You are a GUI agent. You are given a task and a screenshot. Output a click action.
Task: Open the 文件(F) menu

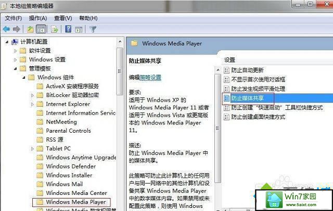[x=13, y=18]
